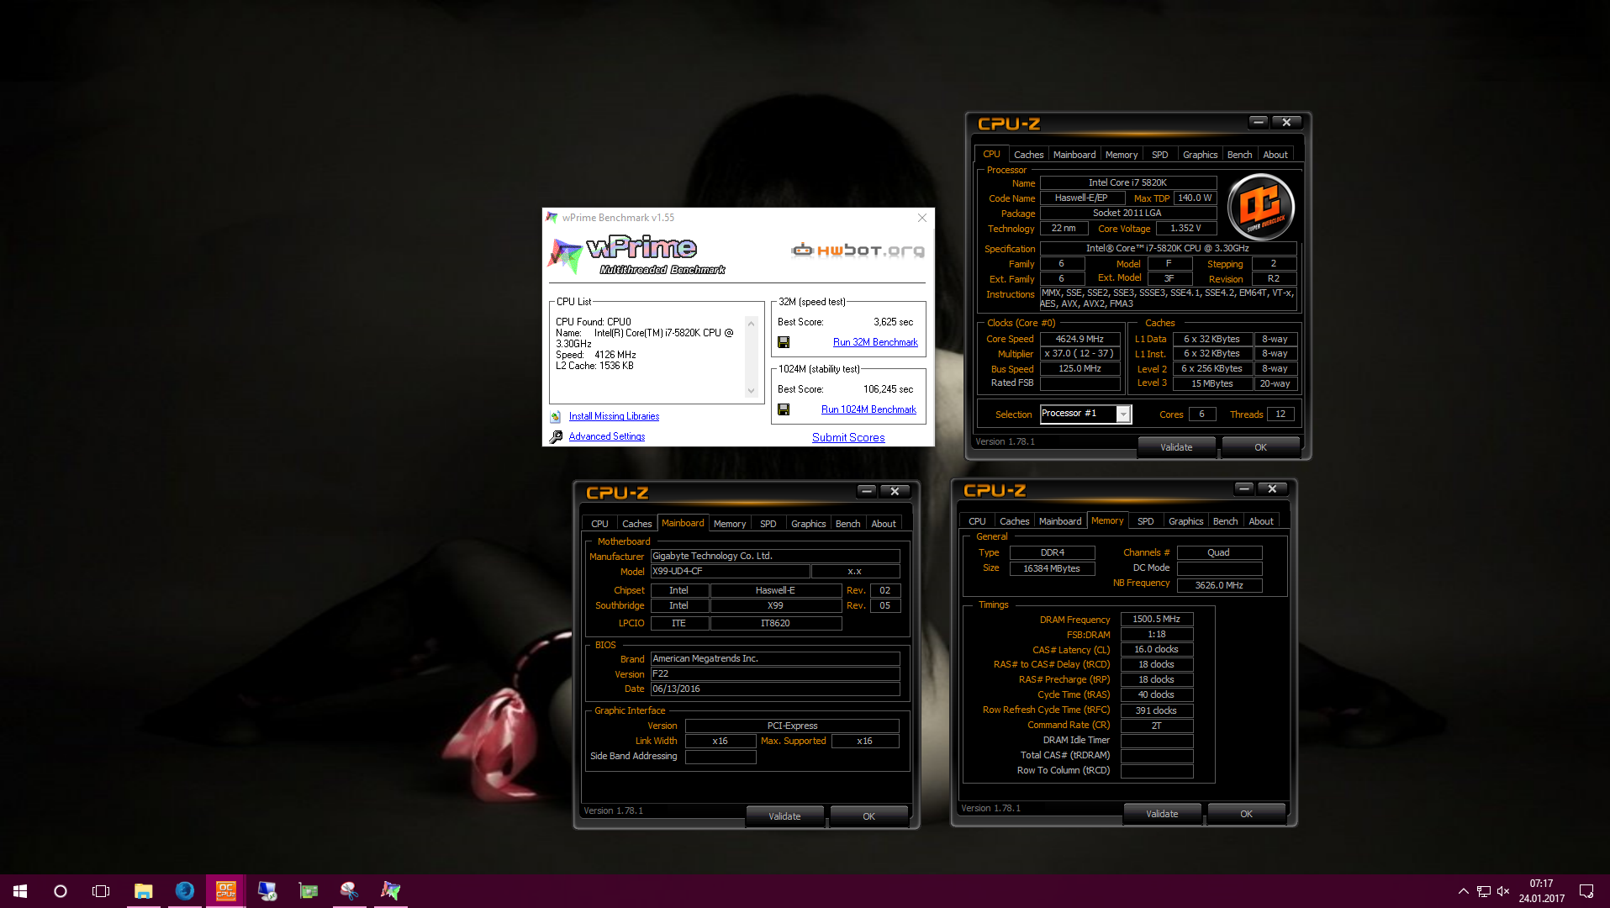Open the SPD tab in CPU-Z Mainboard window
Screen dimensions: 1610x908
tap(768, 524)
